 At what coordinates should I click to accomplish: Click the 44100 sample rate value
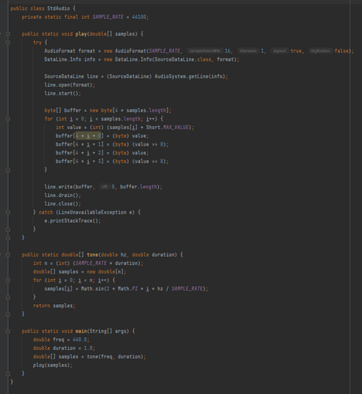click(139, 17)
